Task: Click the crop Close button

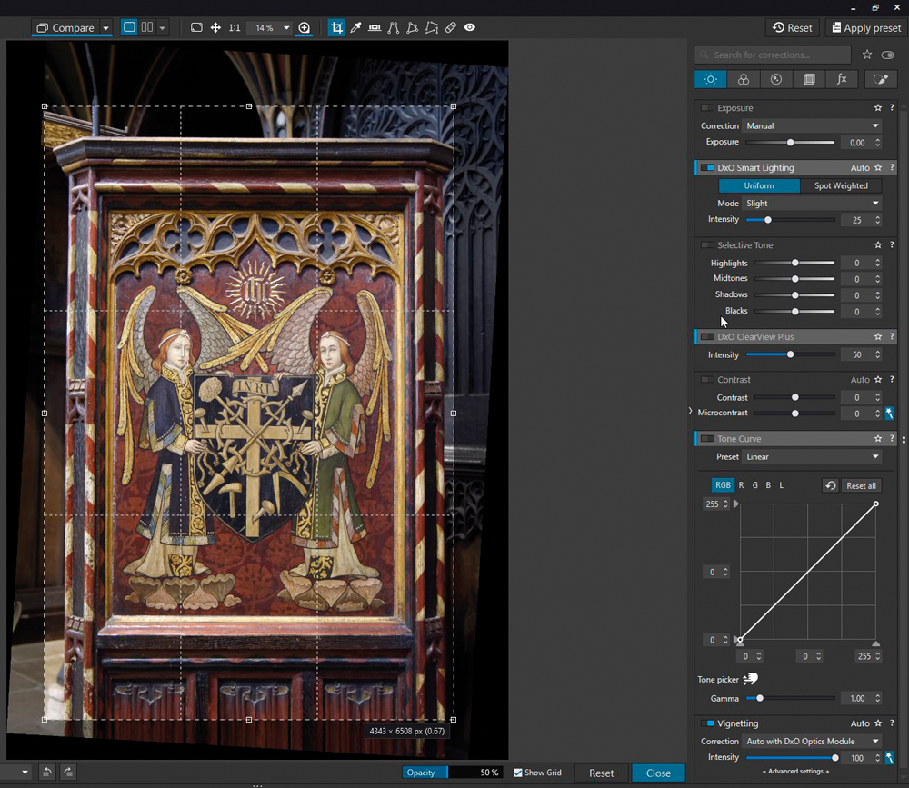Action: [x=658, y=773]
